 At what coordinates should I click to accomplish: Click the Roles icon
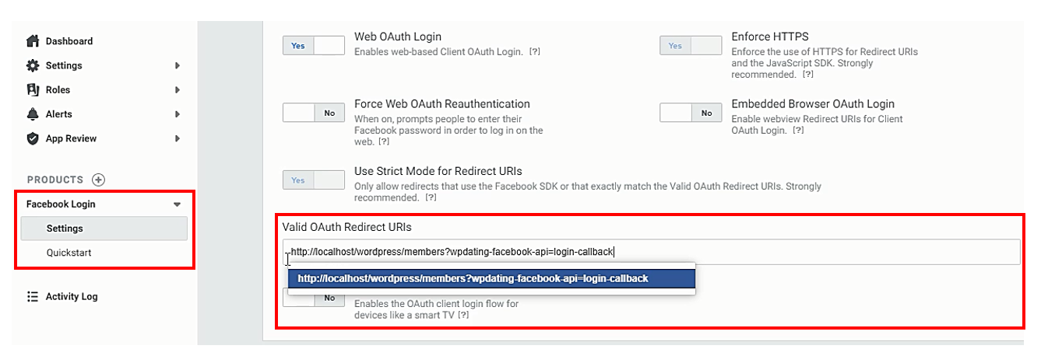[33, 89]
